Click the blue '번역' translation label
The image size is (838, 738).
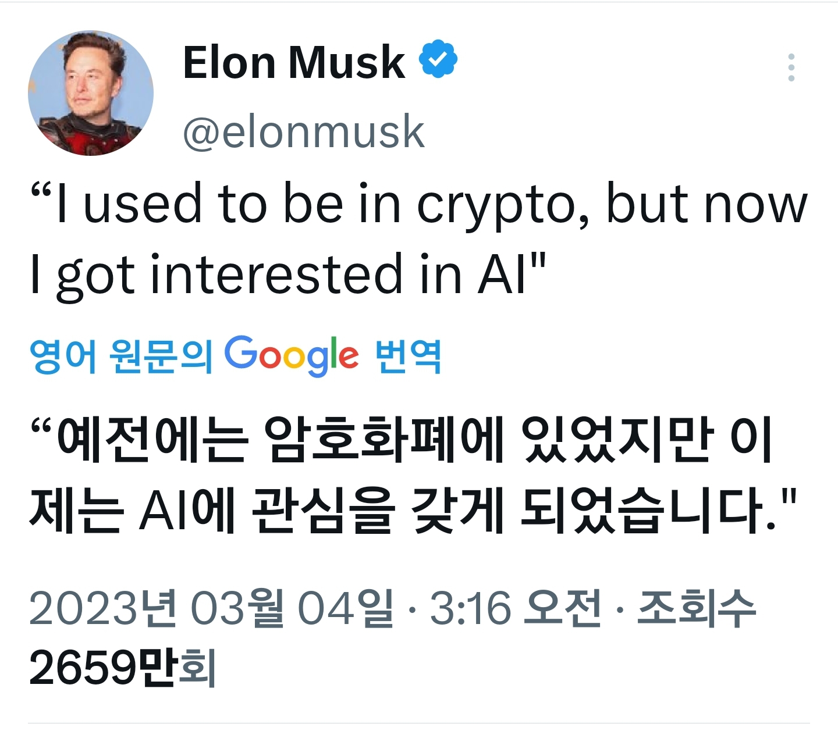tap(408, 355)
